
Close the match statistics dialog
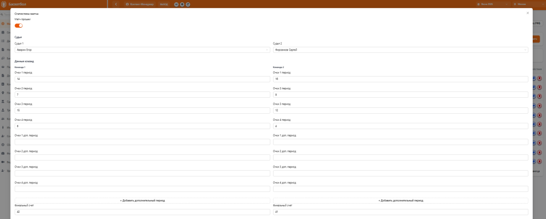[x=527, y=13]
